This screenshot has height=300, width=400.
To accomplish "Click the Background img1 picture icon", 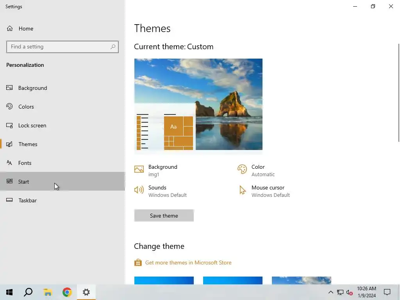I will (139, 169).
